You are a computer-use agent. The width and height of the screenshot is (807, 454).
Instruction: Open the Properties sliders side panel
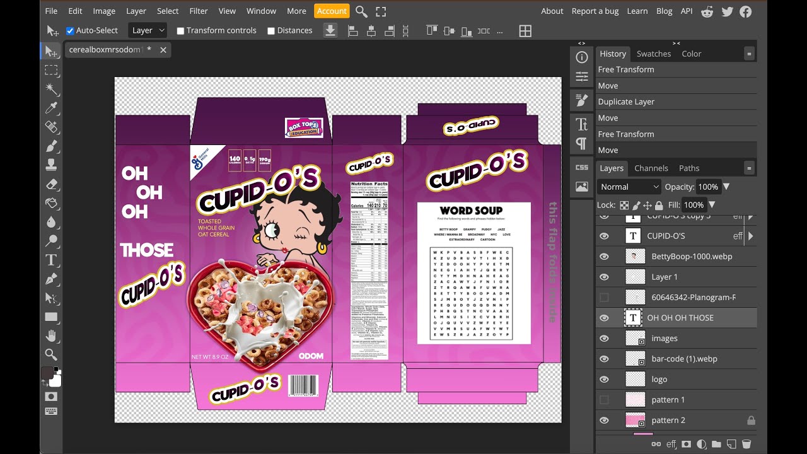[x=581, y=77]
